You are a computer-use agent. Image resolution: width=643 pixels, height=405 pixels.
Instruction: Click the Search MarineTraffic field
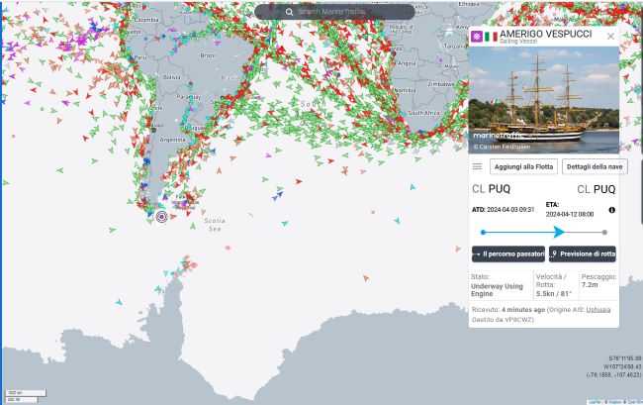tap(334, 12)
